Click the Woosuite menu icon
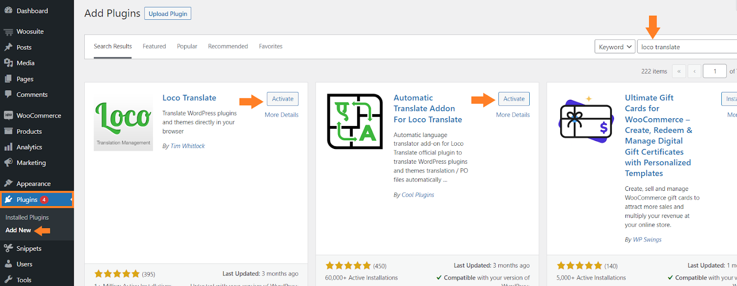The width and height of the screenshot is (737, 286). tap(8, 32)
